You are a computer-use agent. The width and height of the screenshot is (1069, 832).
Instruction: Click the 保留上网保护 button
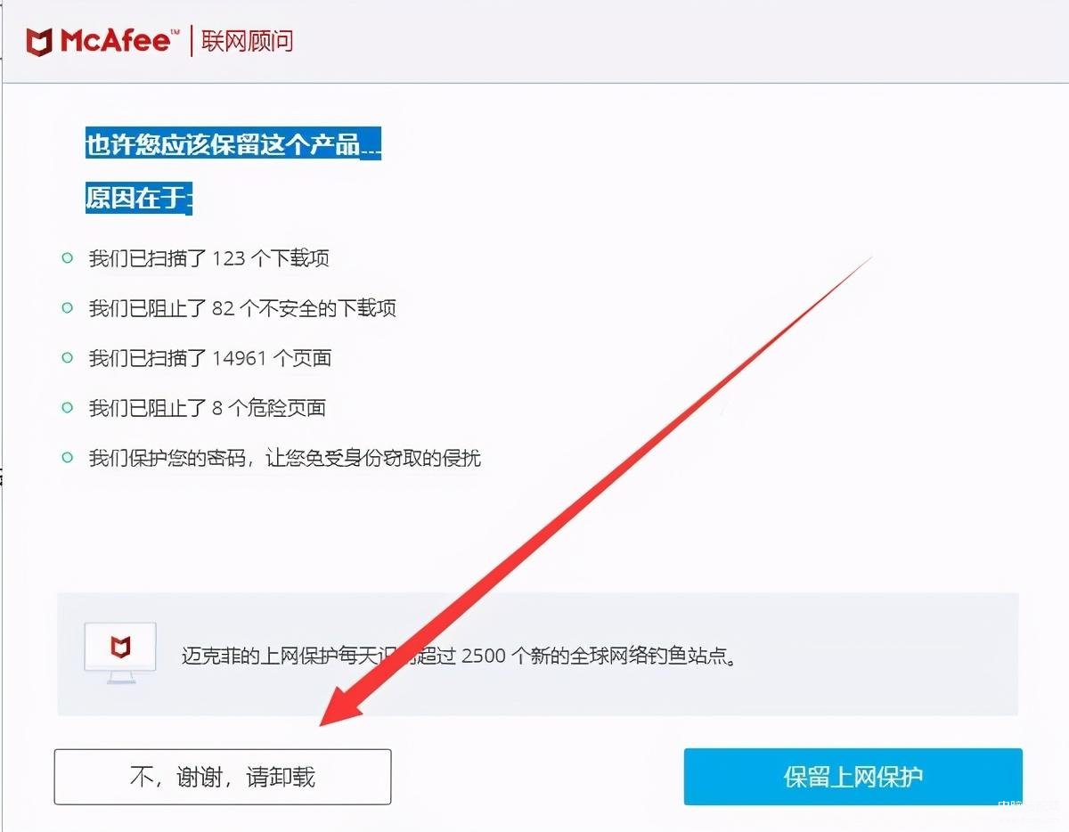(853, 777)
